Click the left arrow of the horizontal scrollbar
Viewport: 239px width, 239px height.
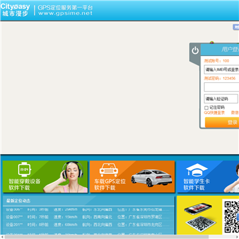click(x=2, y=237)
